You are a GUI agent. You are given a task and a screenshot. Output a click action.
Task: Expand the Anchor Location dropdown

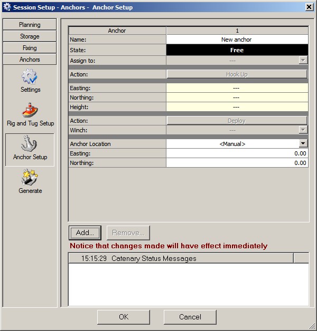click(x=303, y=143)
